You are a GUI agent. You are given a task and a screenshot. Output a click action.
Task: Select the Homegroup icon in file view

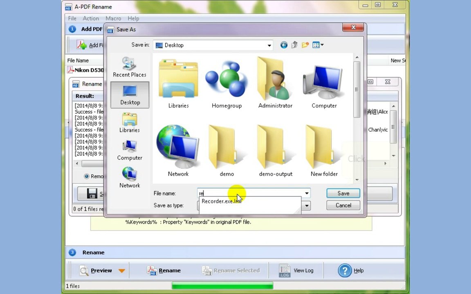tap(227, 84)
